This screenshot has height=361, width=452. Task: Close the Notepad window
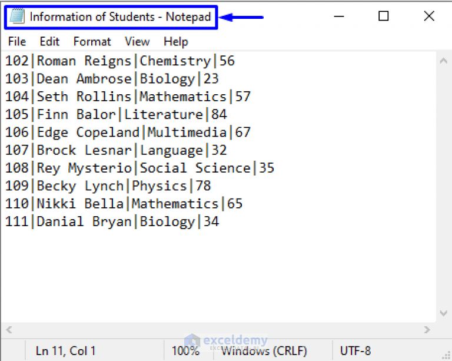tap(429, 16)
